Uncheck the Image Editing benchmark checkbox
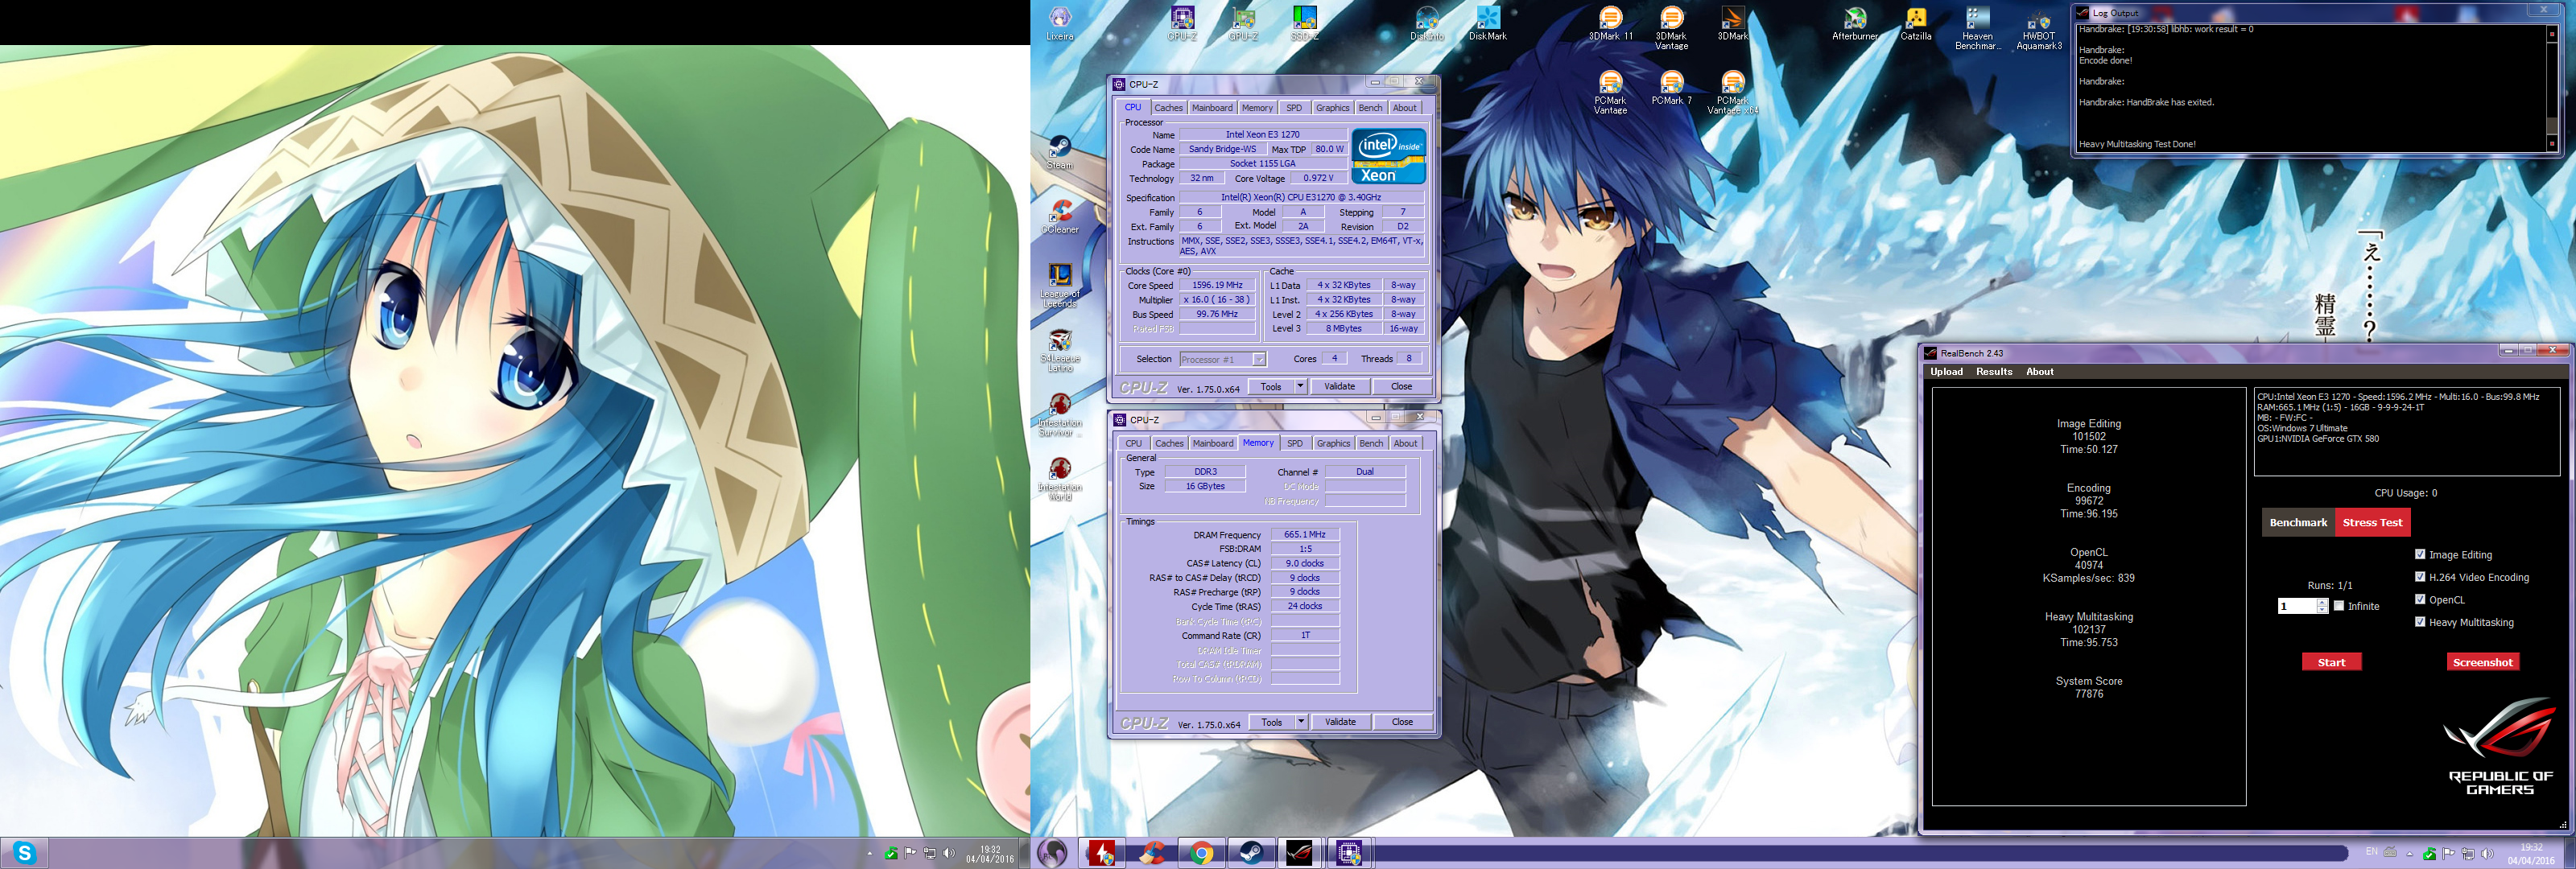Screen dimensions: 2576x869 [x=2420, y=554]
